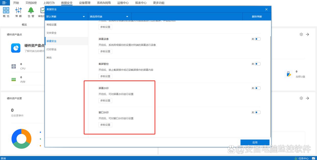317x160 pixels.
Task: Click the topmost partially visible 参数设置 button
Action: (105, 27)
